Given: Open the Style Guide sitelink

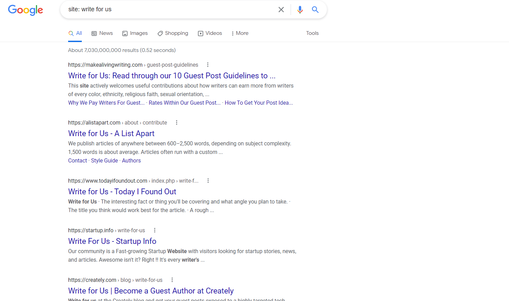Looking at the screenshot, I should [x=104, y=160].
